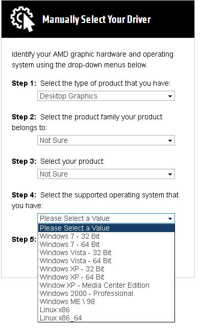Open the Desktop Graphics product type dropdown
Viewport: 201px width, 328px height.
pyautogui.click(x=106, y=96)
